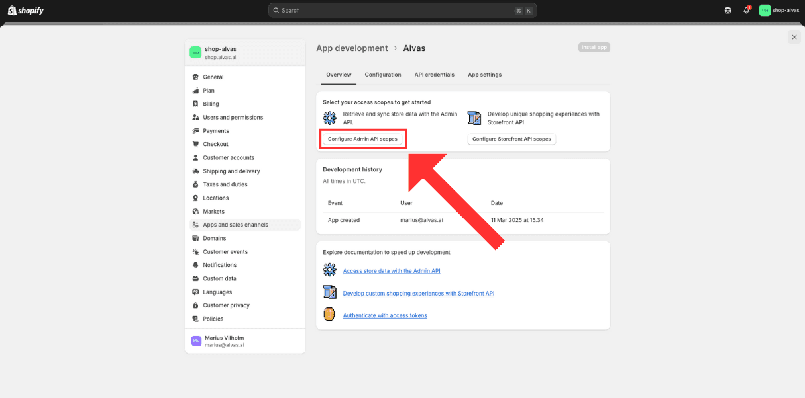Switch to the API credentials tab

[x=435, y=75]
